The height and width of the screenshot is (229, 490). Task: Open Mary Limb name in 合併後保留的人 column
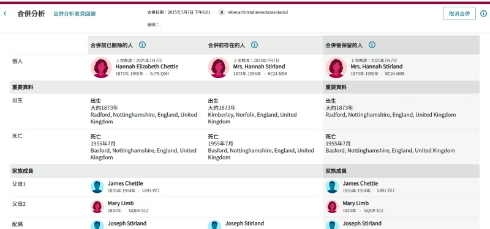click(x=356, y=203)
